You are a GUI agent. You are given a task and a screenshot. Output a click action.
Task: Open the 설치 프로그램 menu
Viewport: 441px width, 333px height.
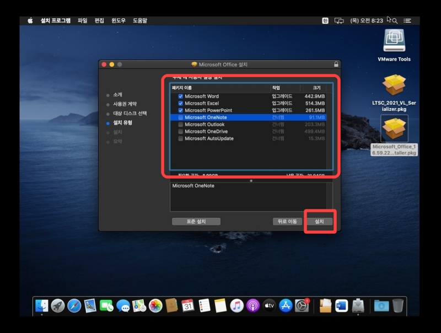click(x=56, y=20)
